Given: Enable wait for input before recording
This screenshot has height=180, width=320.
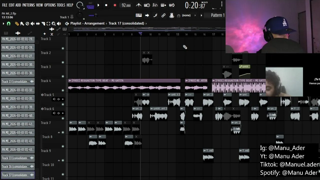Looking at the screenshot, I should pyautogui.click(x=147, y=5).
